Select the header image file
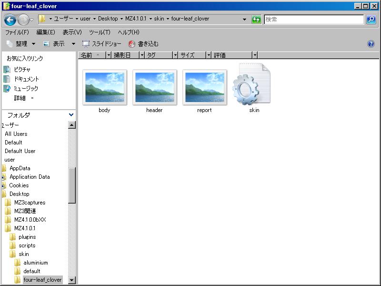This screenshot has height=286, width=381. (154, 87)
